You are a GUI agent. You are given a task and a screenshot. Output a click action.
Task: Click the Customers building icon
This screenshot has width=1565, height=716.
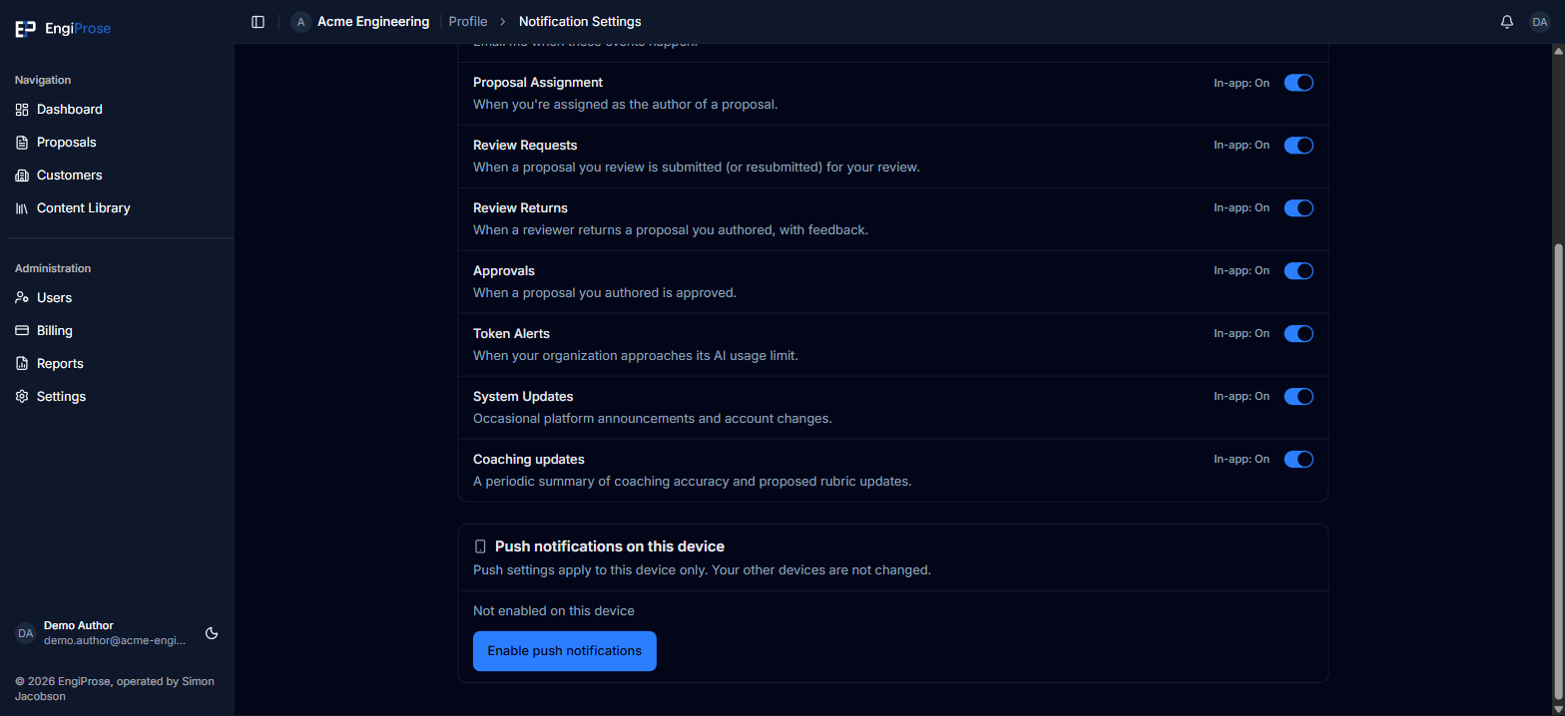[x=22, y=176]
